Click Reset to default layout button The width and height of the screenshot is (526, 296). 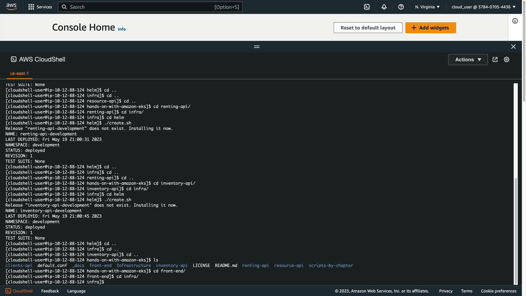[x=368, y=28]
